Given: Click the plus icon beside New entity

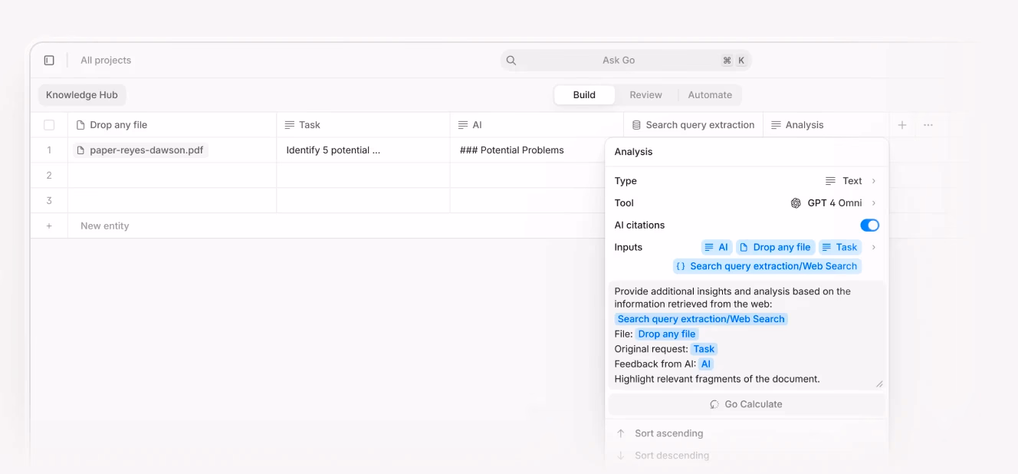Looking at the screenshot, I should coord(49,225).
